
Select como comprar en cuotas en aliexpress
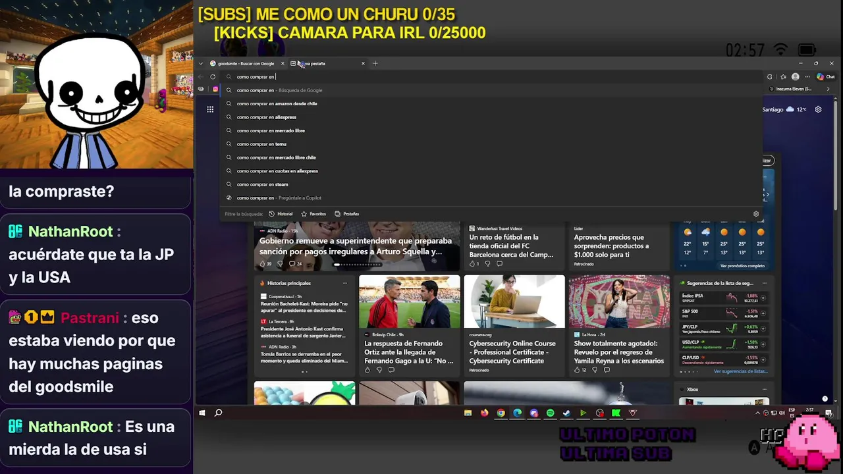[491, 171]
